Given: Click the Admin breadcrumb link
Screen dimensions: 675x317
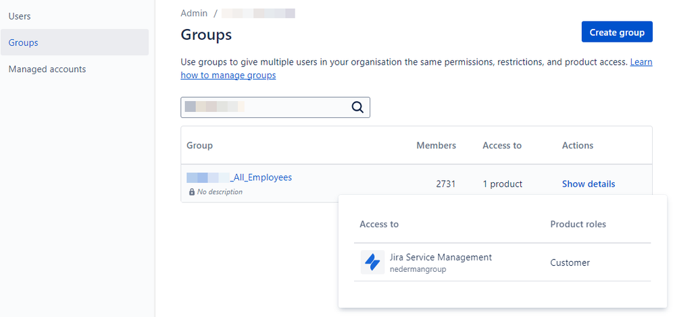Looking at the screenshot, I should tap(194, 13).
